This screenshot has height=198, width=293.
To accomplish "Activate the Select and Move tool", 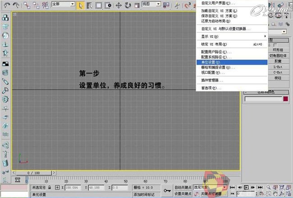I will tap(119, 5).
